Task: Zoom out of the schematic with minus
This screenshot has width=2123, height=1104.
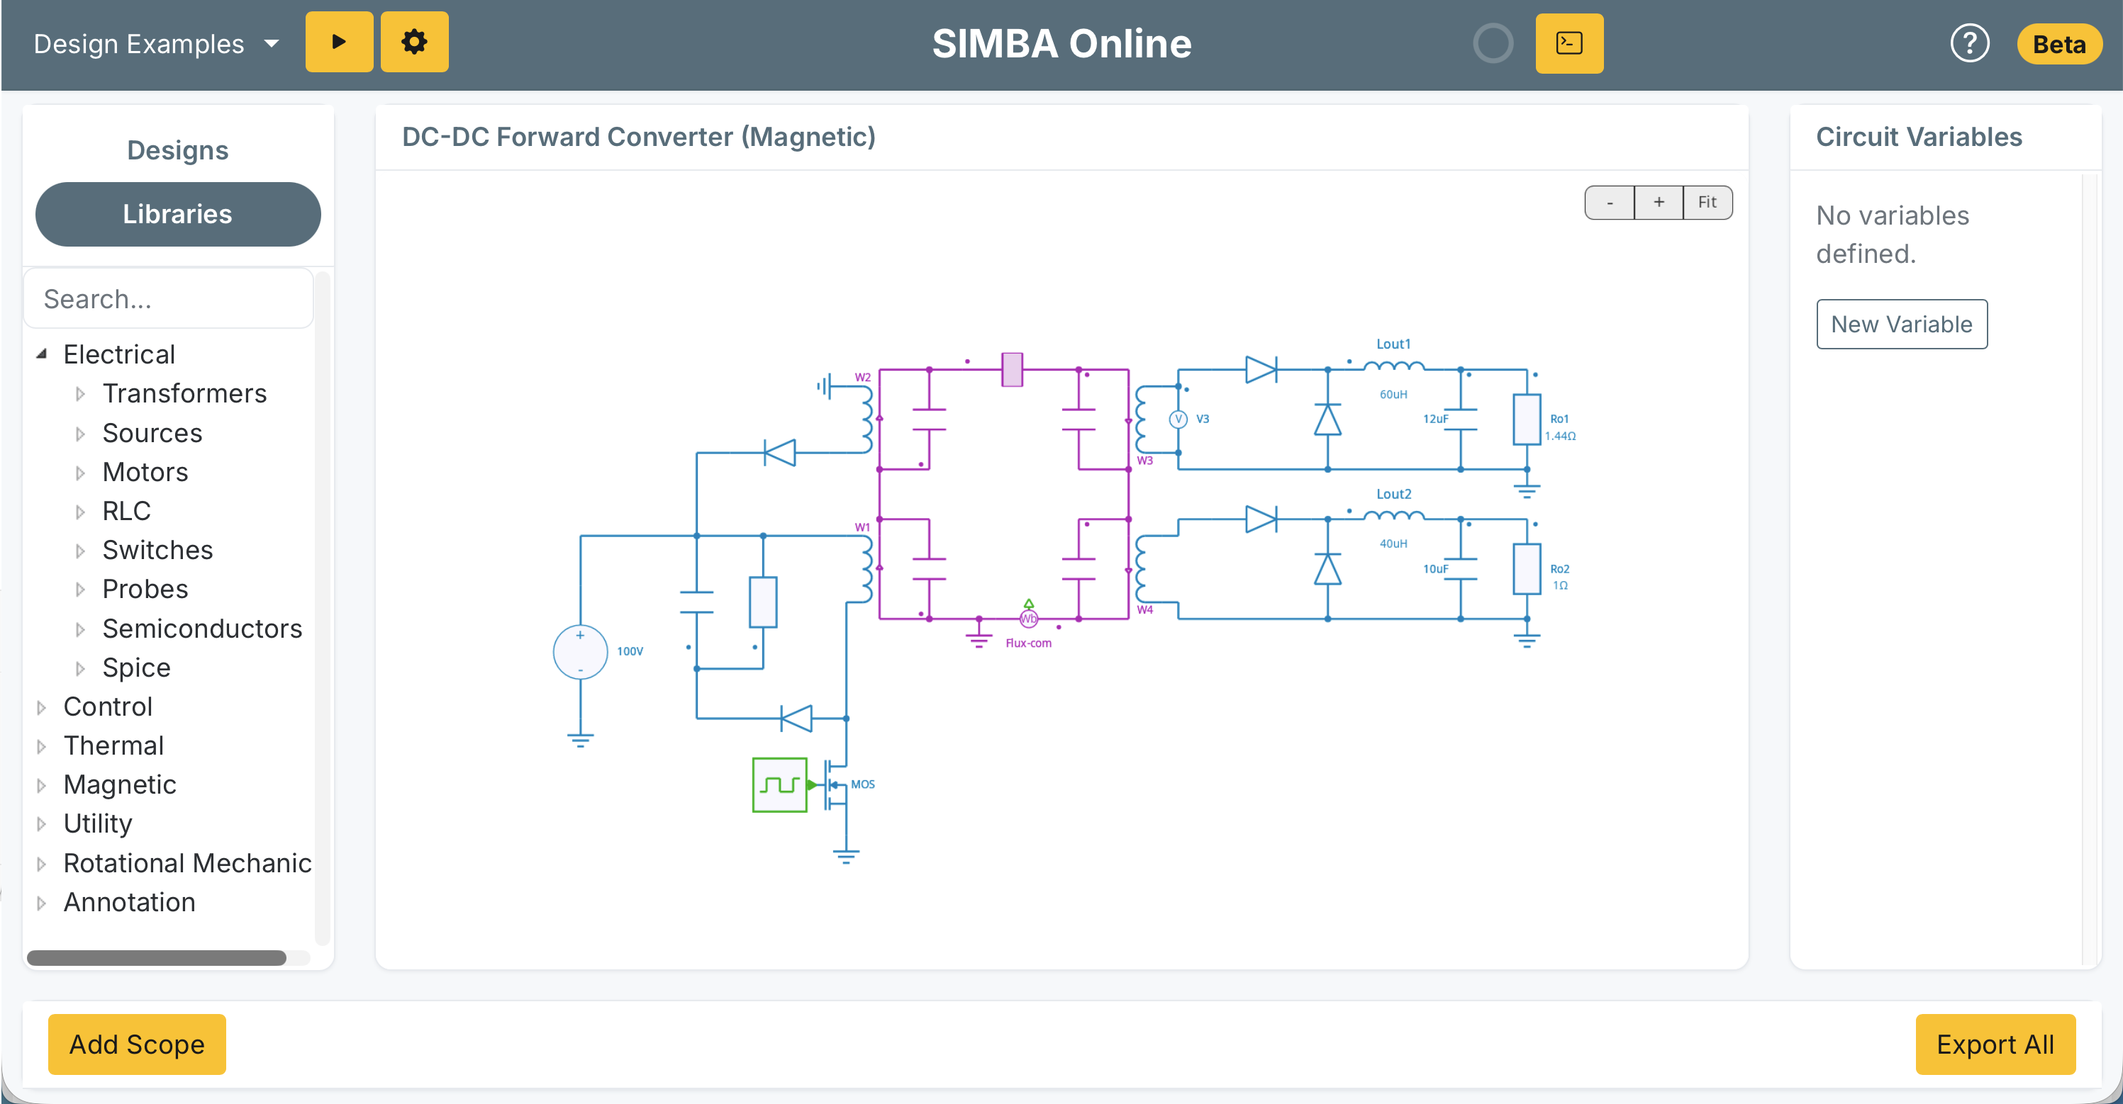Action: point(1609,202)
